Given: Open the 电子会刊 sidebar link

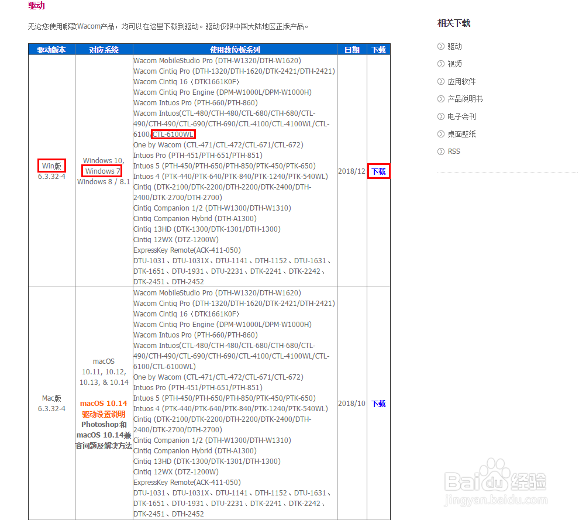Looking at the screenshot, I should 461,117.
